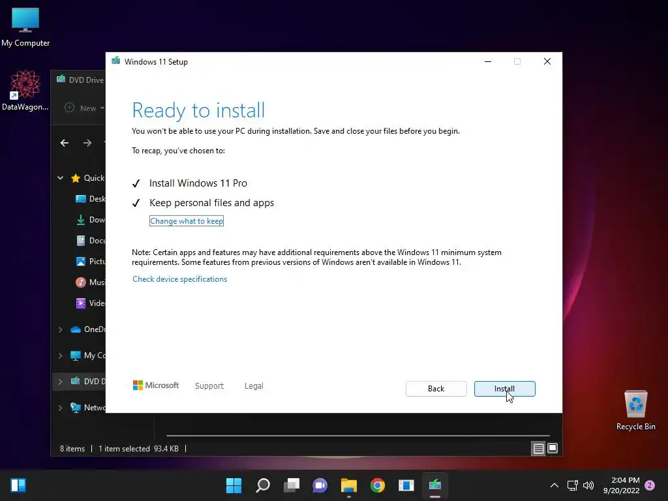Open the blue-and-white app icon right of Chrome
The image size is (668, 501).
click(406, 485)
